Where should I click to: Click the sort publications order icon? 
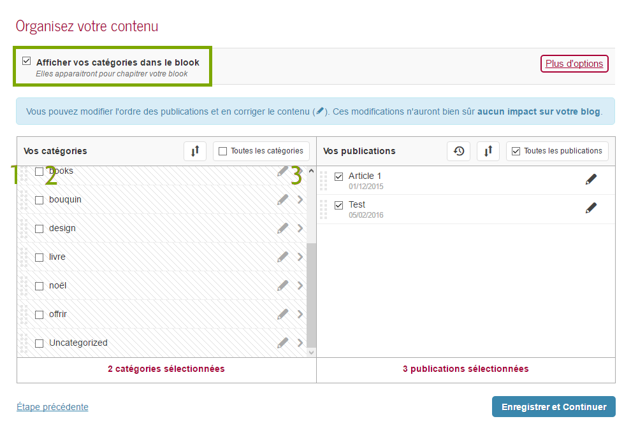click(488, 151)
